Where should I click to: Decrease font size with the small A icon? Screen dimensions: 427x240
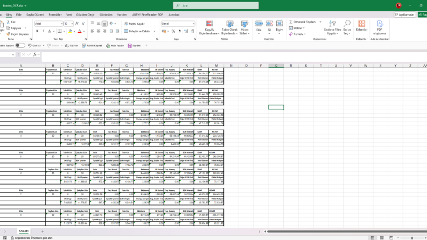coord(83,24)
